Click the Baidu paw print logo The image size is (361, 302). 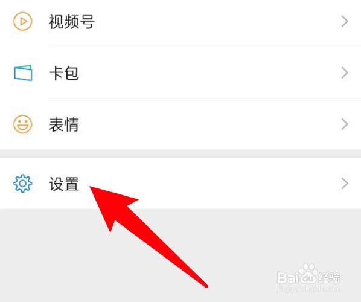307,274
